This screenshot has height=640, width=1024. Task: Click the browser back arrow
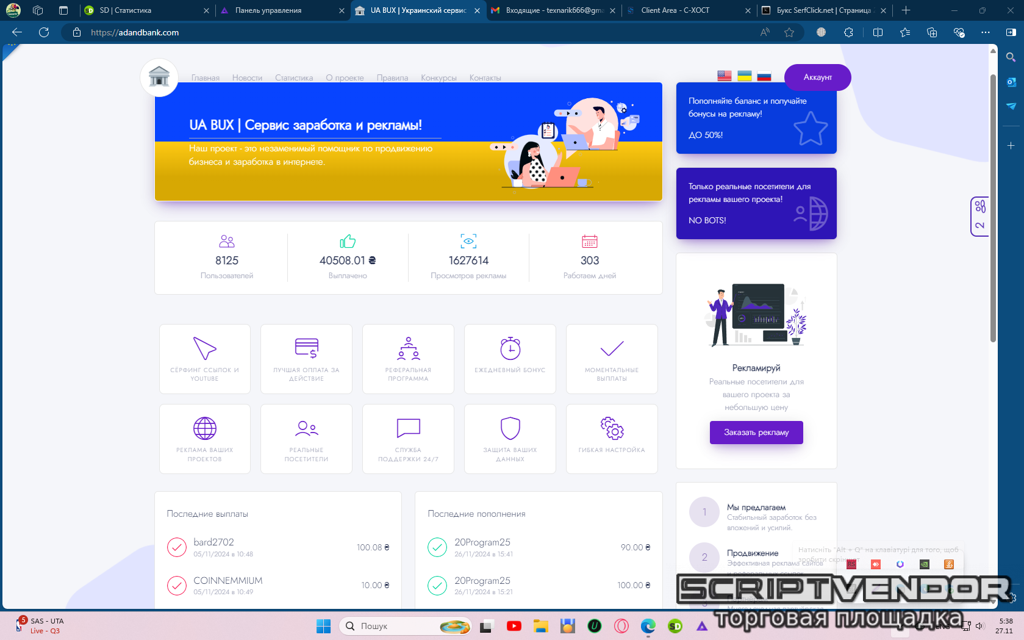pos(17,32)
